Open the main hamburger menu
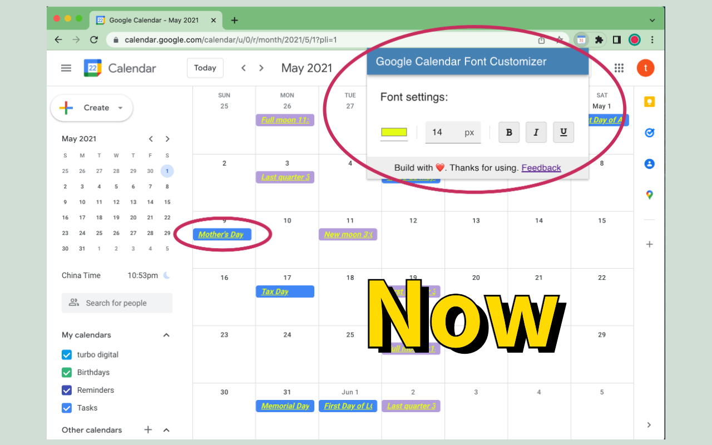This screenshot has width=712, height=445. (x=66, y=68)
